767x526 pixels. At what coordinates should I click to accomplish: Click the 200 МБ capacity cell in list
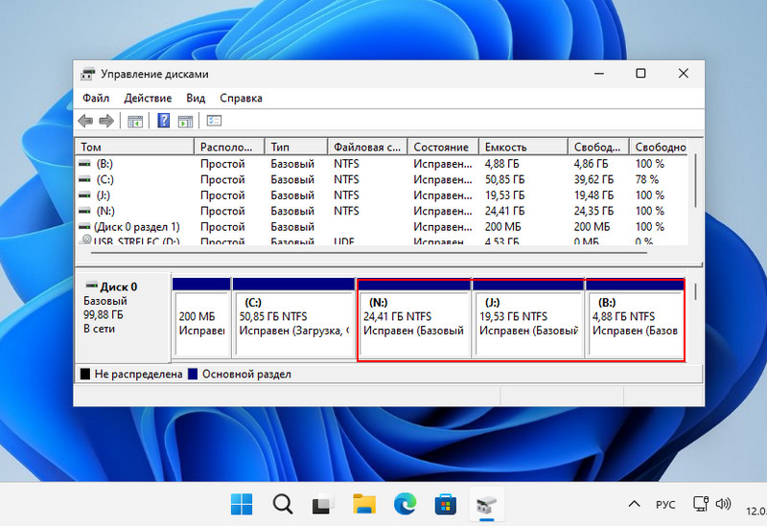point(502,227)
